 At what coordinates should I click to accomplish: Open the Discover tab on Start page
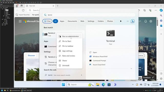coord(31,55)
